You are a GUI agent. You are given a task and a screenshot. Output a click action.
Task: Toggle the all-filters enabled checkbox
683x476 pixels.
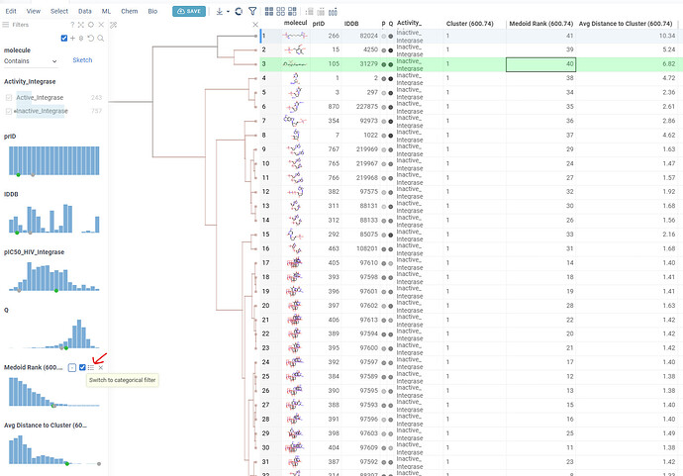coord(64,39)
